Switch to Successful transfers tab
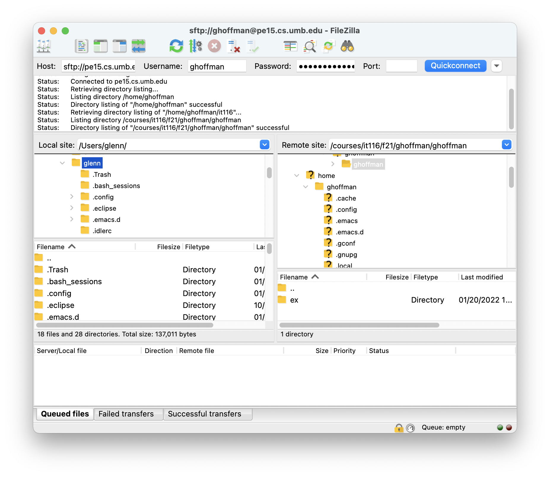This screenshot has width=550, height=477. [x=207, y=414]
